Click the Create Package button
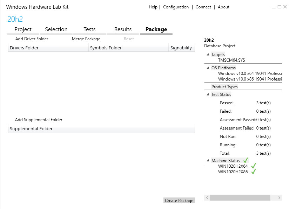Screen dimensions: 290x209 [179, 201]
